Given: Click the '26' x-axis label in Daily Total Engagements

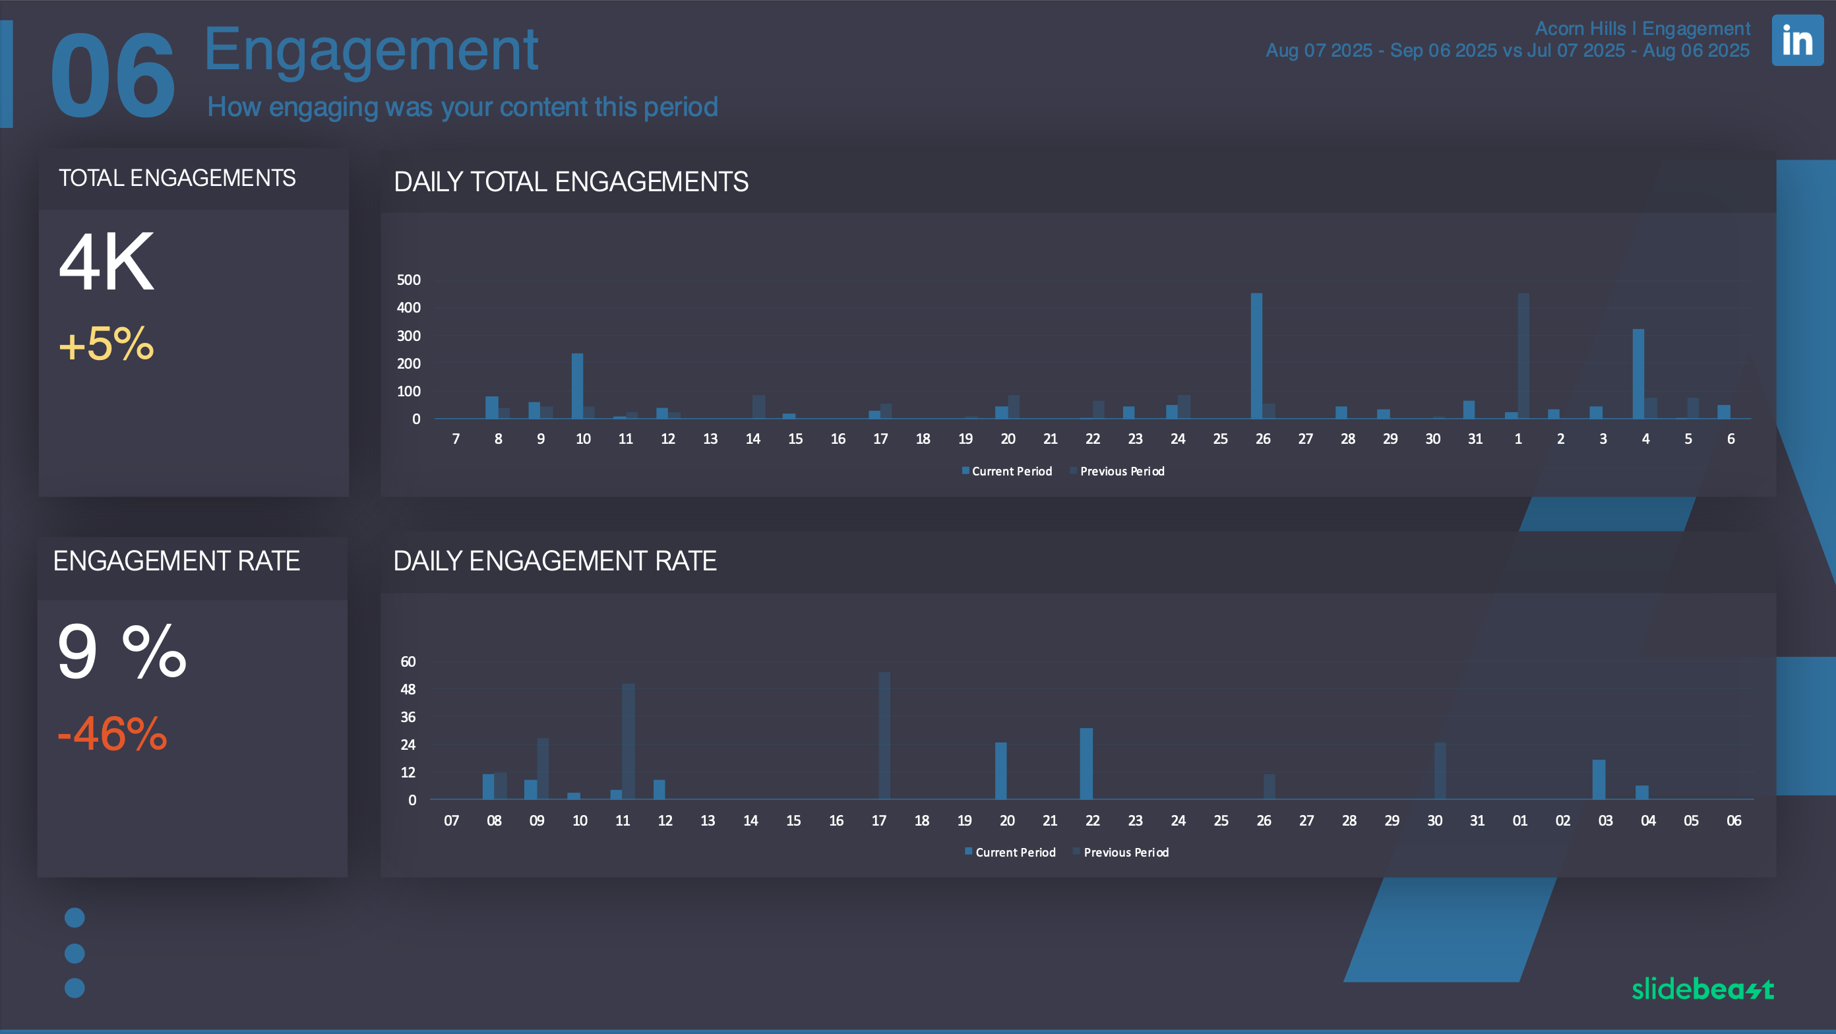Looking at the screenshot, I should click(x=1263, y=439).
